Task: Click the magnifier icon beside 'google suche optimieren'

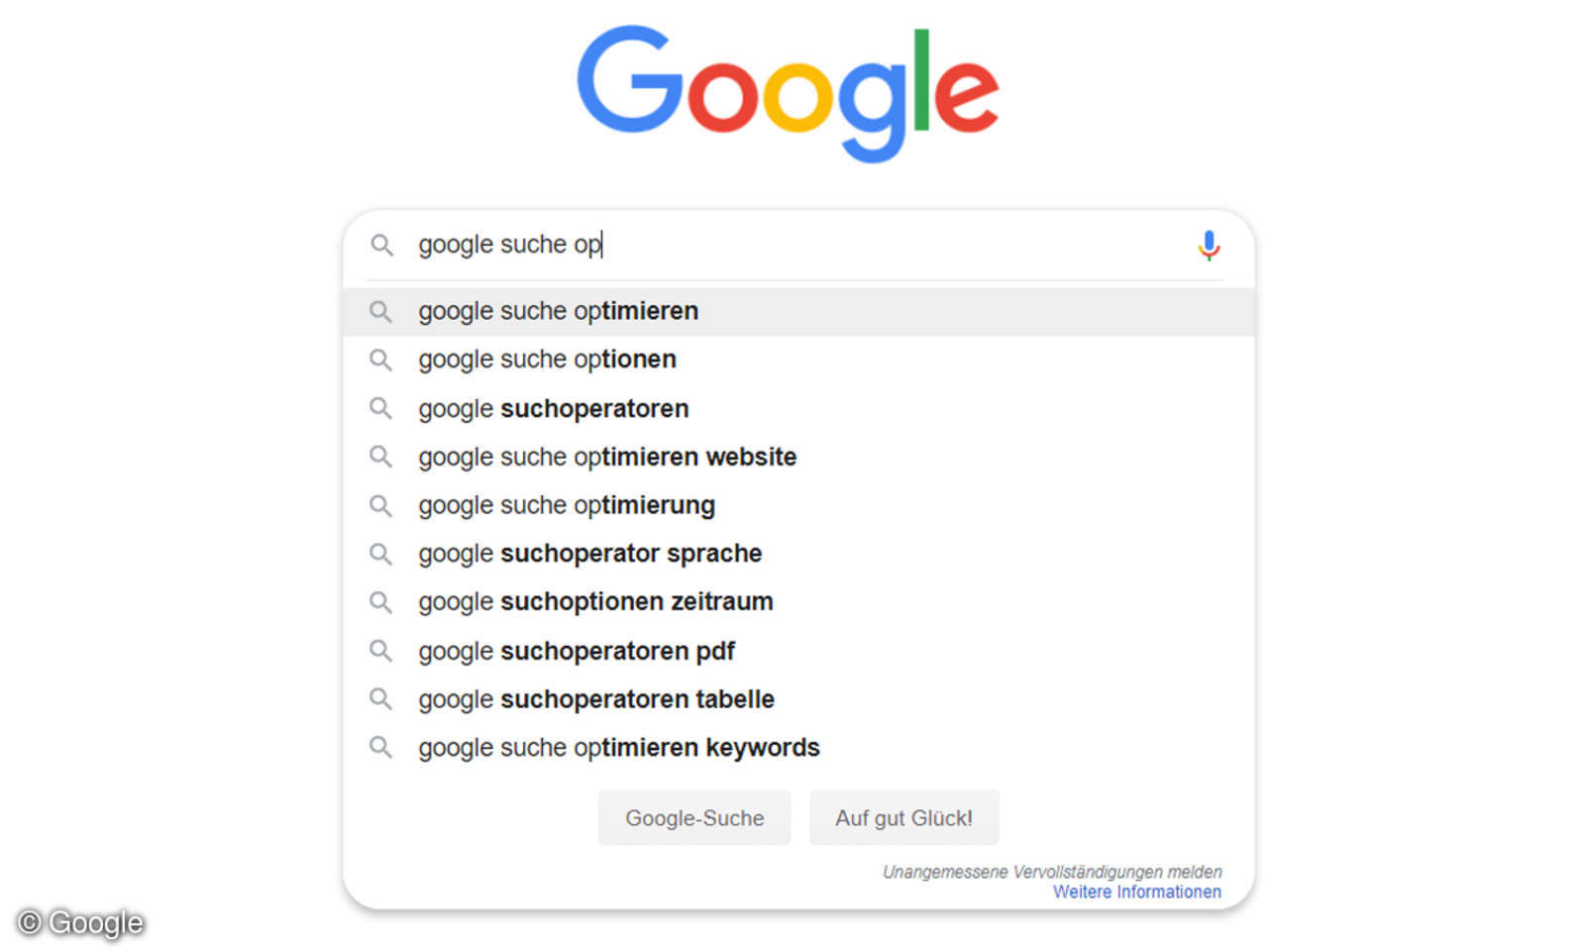Action: click(381, 311)
